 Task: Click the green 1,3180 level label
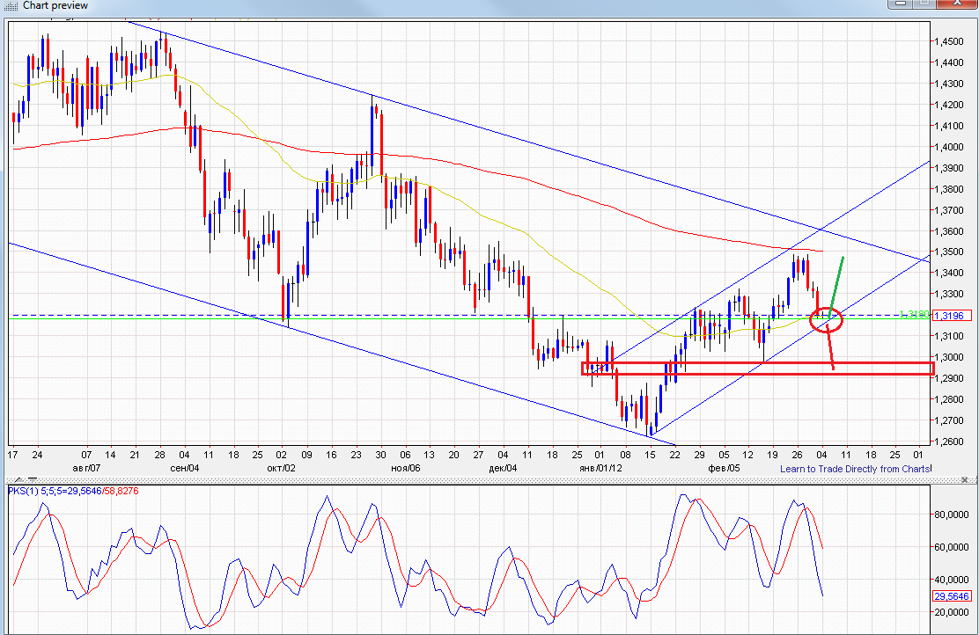point(914,314)
